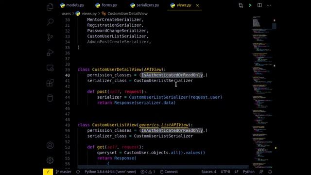This screenshot has height=175, width=311.
Task: Click the def get method name
Action: tap(101, 147)
